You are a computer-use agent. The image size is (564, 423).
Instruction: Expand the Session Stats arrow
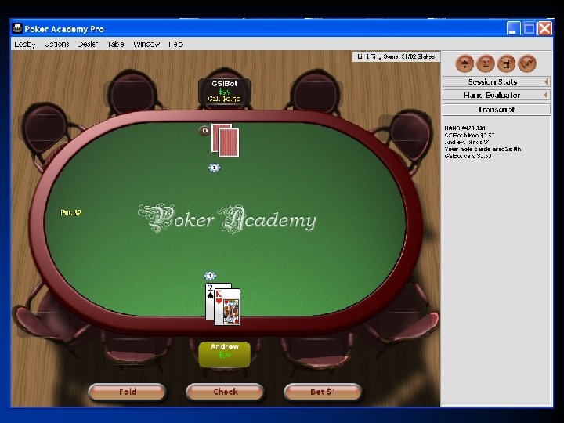546,81
